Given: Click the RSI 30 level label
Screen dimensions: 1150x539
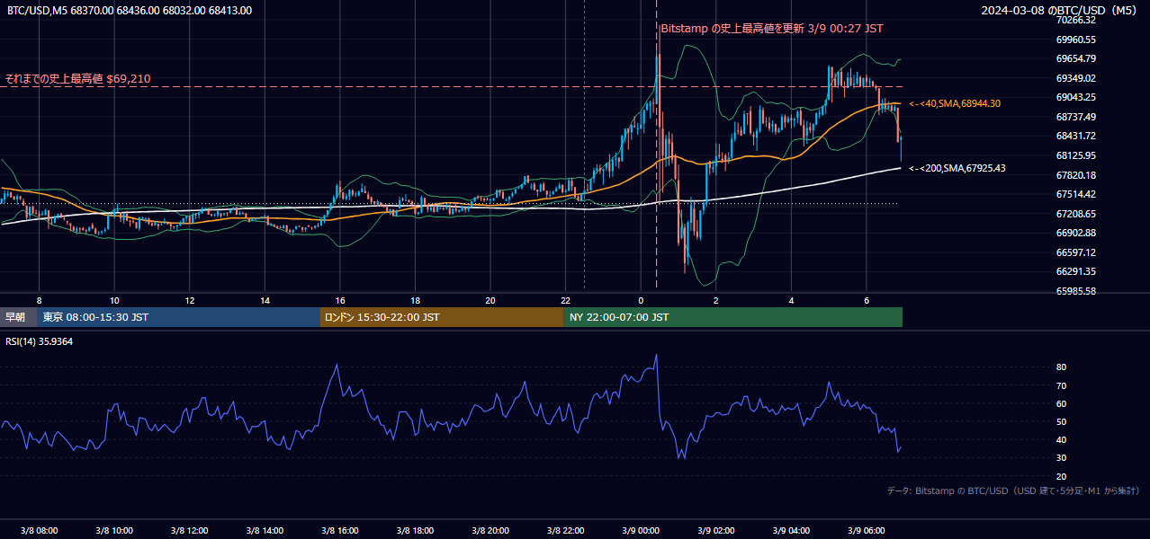Looking at the screenshot, I should click(1061, 458).
